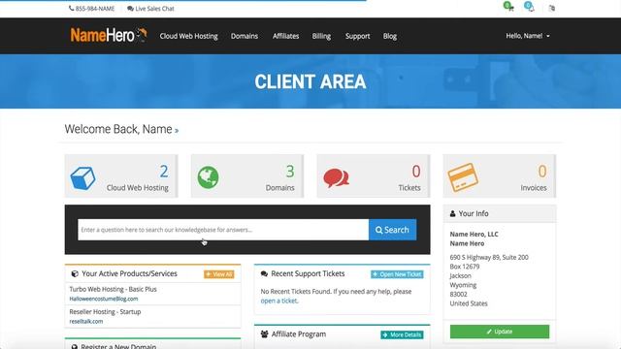621x349 pixels.
Task: Click View All active products button
Action: tap(219, 274)
